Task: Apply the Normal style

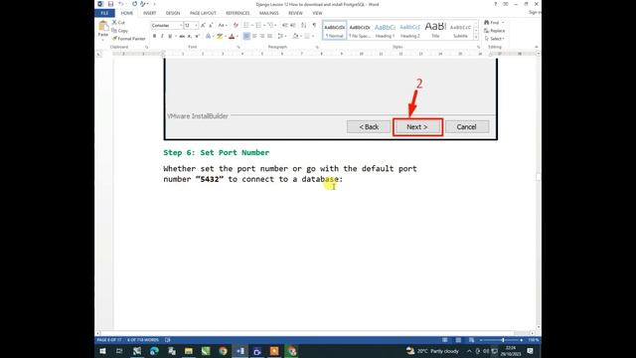Action: (335, 31)
